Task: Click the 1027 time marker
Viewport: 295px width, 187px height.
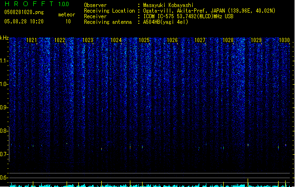Action: point(200,40)
